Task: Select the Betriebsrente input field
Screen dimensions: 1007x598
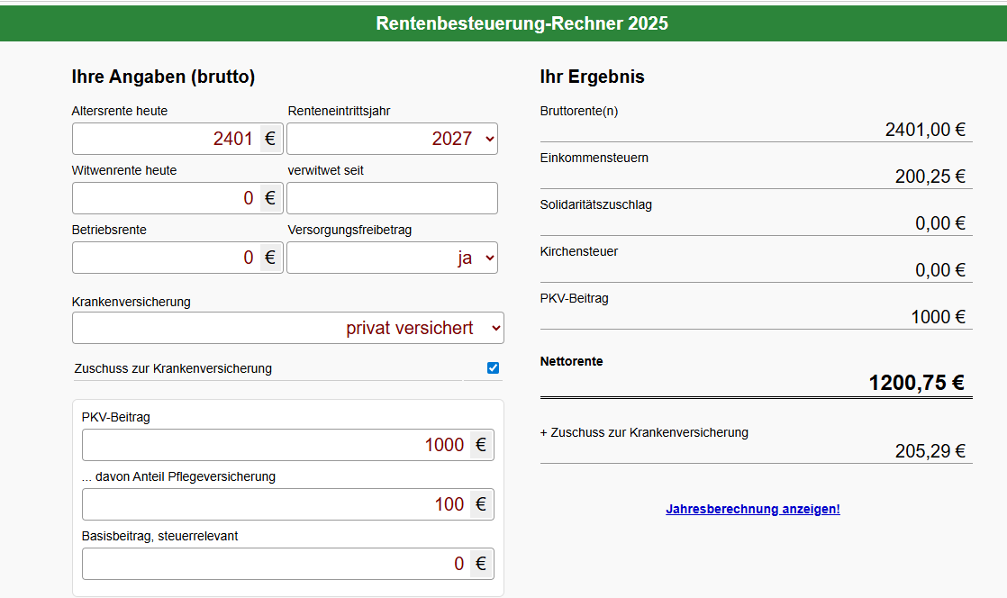Action: [167, 258]
